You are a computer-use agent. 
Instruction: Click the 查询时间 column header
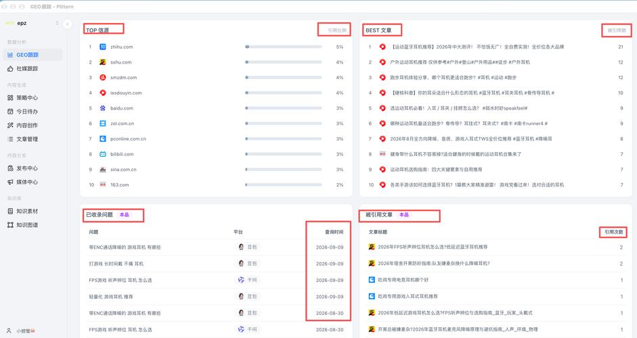[x=334, y=232]
